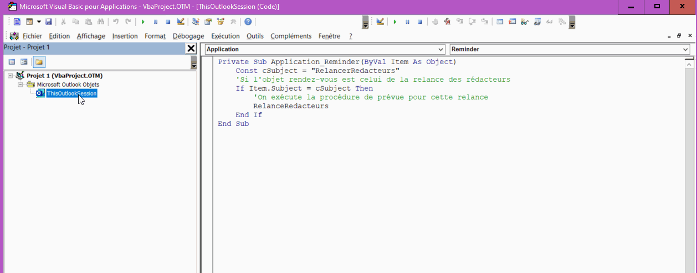Image resolution: width=697 pixels, height=273 pixels.
Task: Toggle Folders view in Project panel
Action: [x=39, y=62]
